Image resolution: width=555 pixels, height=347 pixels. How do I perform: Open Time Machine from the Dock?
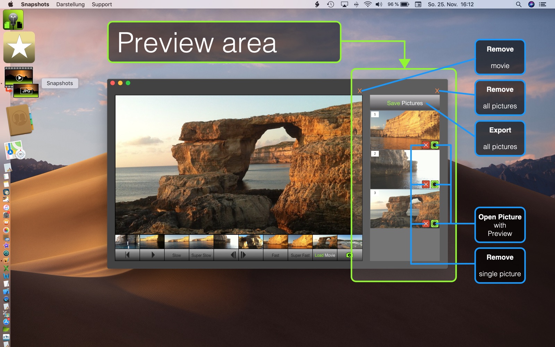coord(6,253)
